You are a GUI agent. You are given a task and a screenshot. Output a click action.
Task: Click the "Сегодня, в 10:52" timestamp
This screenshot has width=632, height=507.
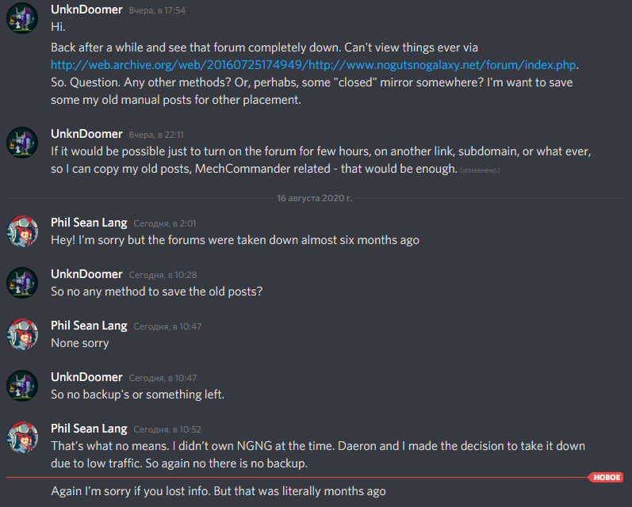pyautogui.click(x=167, y=429)
